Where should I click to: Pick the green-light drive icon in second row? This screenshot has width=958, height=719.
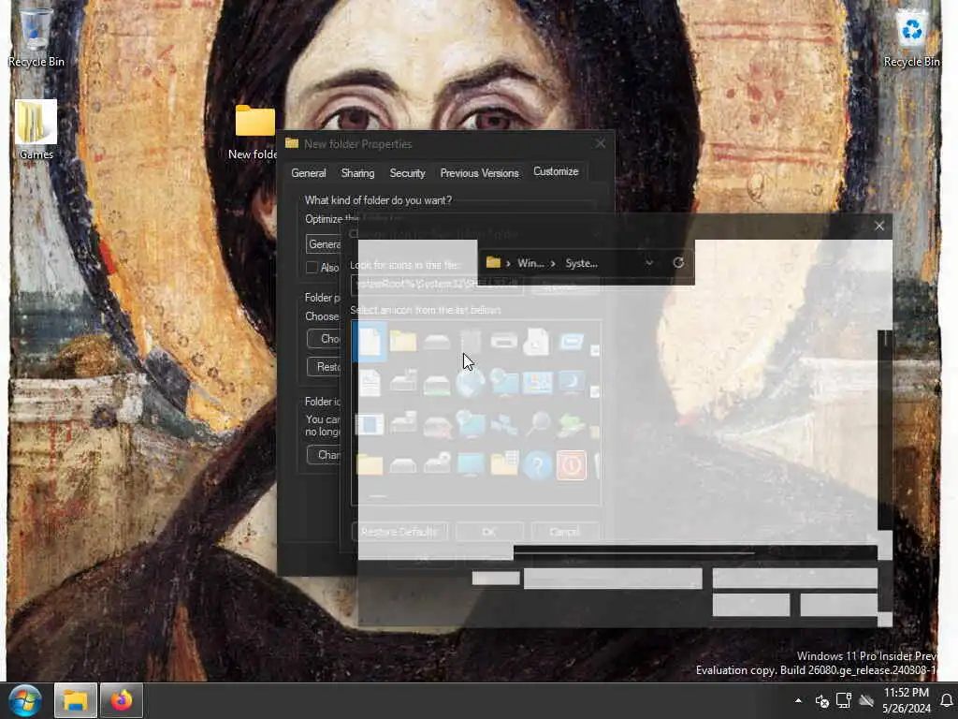[436, 385]
